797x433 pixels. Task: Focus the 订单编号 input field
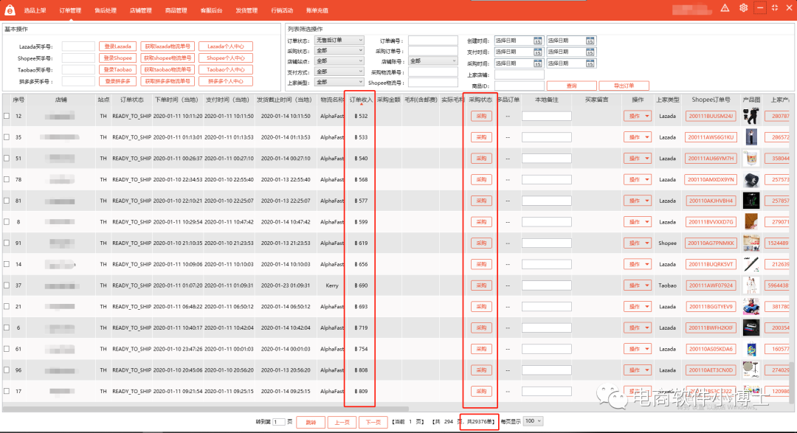[433, 41]
